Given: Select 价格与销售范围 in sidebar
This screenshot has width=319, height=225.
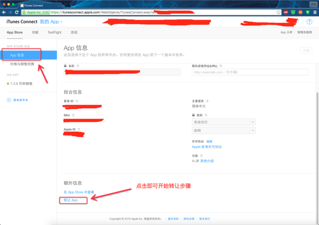Looking at the screenshot, I should point(22,64).
